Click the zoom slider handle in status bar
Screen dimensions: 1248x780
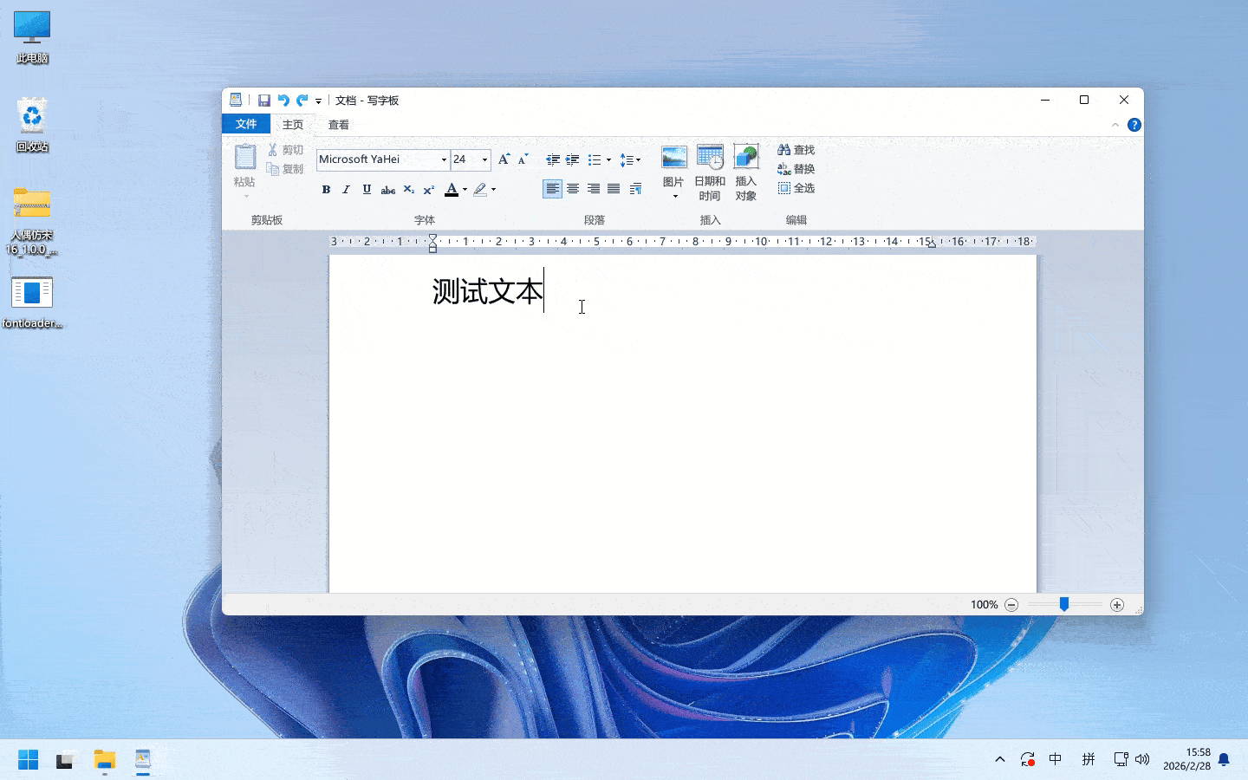[x=1063, y=604]
